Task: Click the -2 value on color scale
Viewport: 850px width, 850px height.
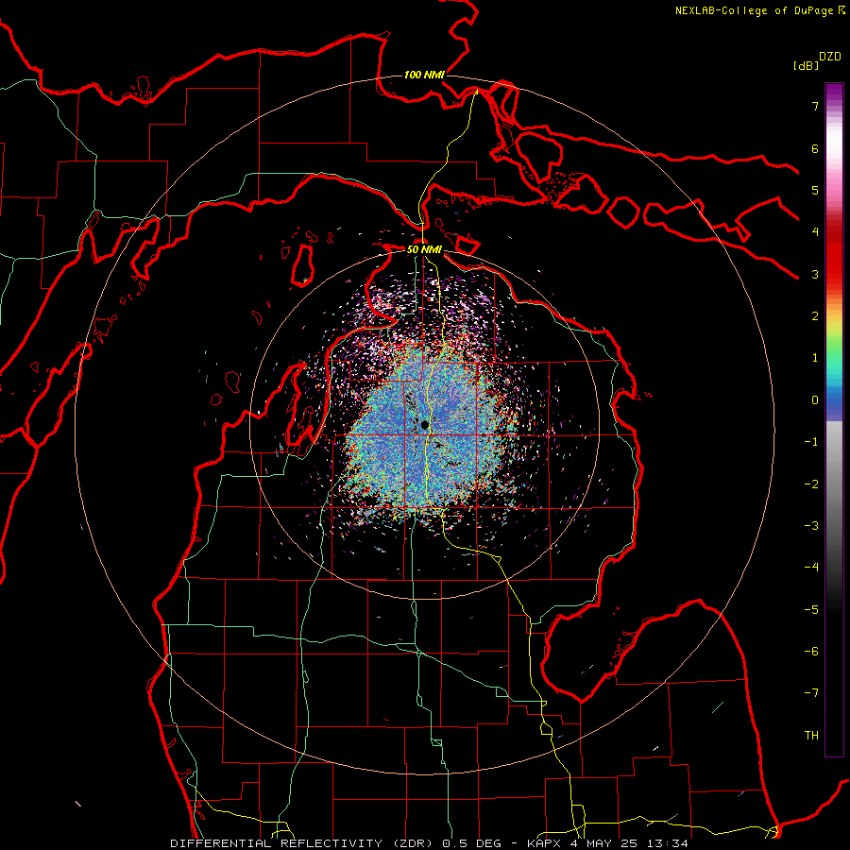Action: (x=811, y=484)
